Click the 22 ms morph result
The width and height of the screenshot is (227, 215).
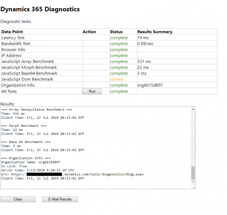(x=143, y=67)
